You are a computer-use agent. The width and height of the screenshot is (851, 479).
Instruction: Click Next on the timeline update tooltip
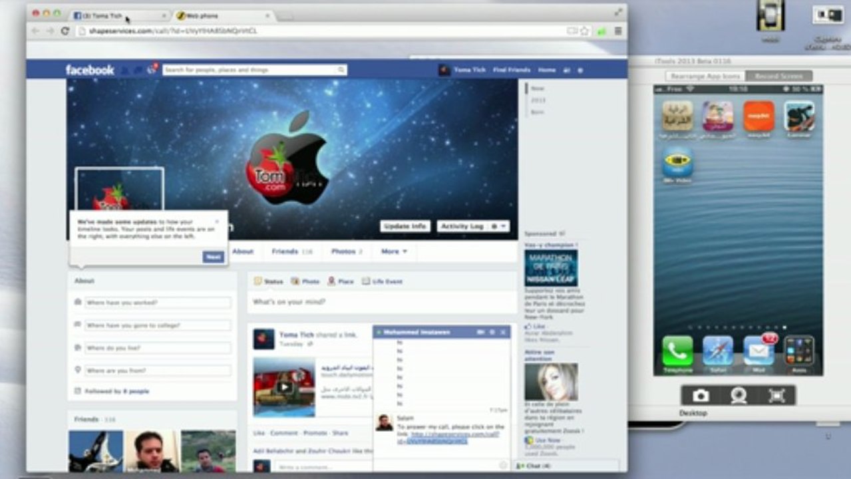point(213,257)
